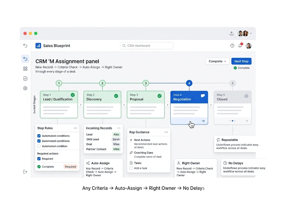Screen dimensions: 287x214
Task: Open Rep Guidance more options menu
Action: tap(166, 132)
